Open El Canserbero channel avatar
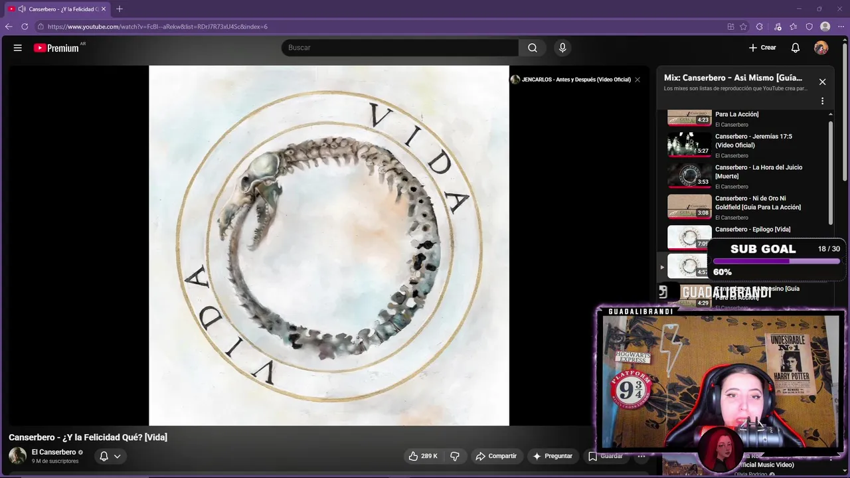This screenshot has width=850, height=478. tap(17, 456)
